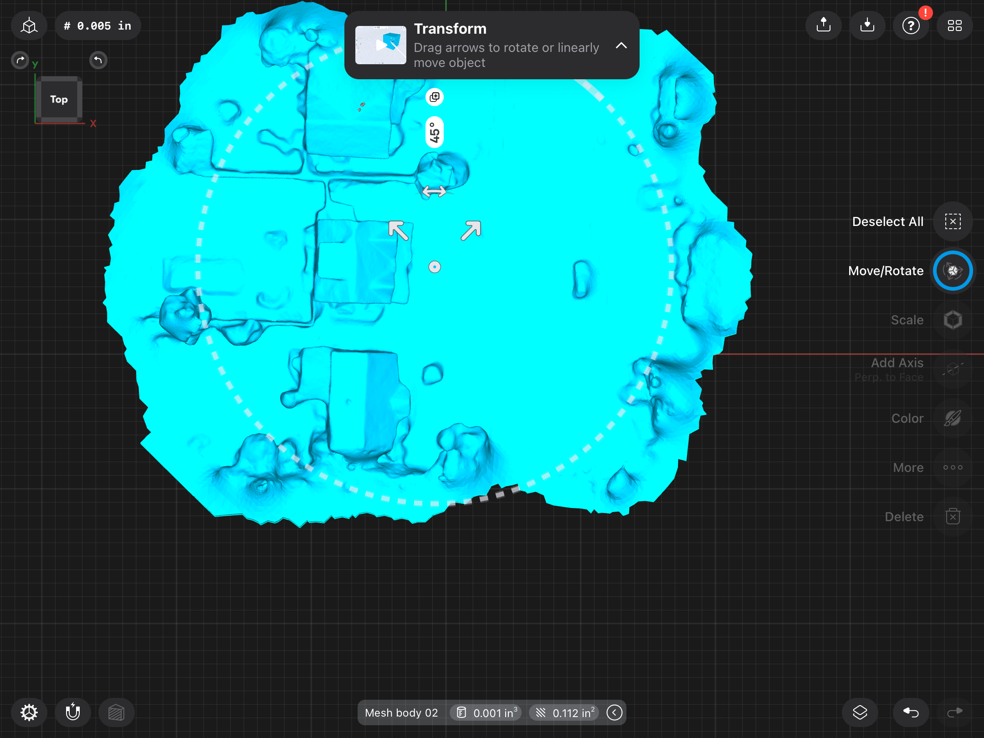Collapse the Transform hint panel chevron

(621, 46)
